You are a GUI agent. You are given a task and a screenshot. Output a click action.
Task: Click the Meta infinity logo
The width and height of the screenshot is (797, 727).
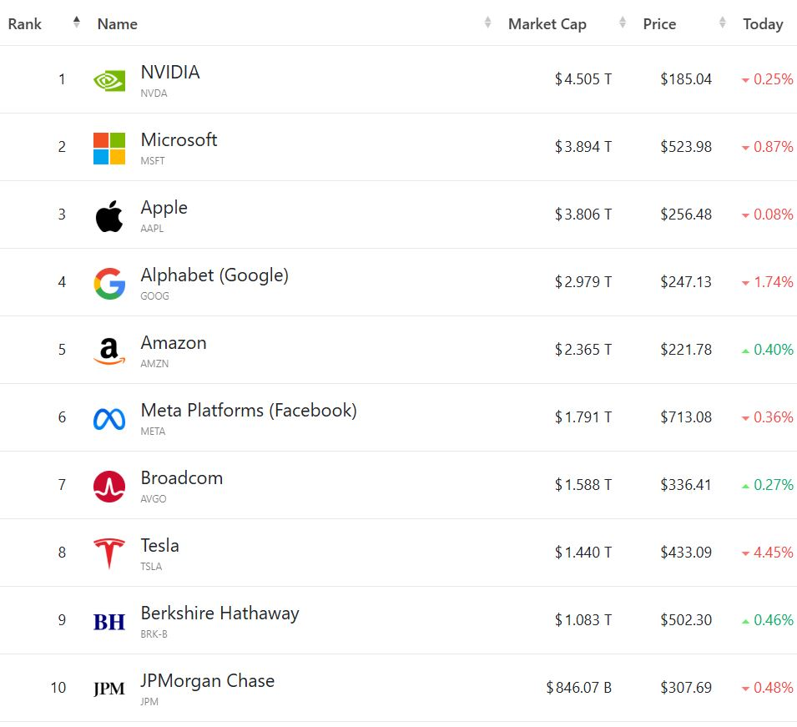[109, 418]
